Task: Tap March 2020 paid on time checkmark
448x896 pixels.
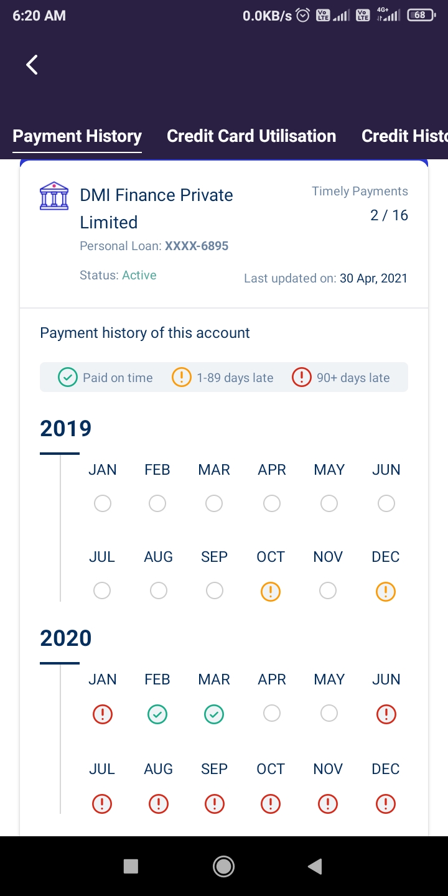Action: (214, 715)
